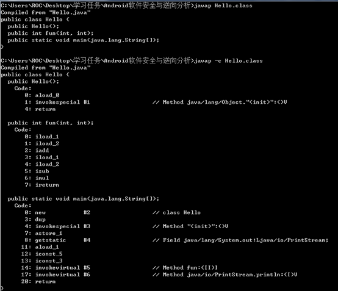The image size is (338, 291).
Task: Select the '3: dup' instruction
Action: pyautogui.click(x=35, y=220)
